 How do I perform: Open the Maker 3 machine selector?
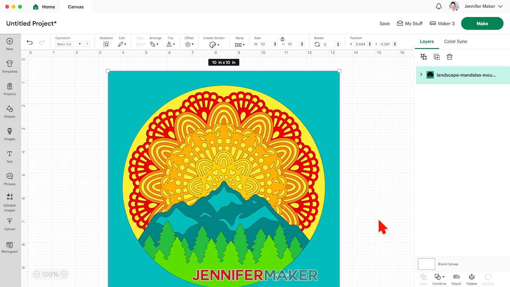(x=442, y=23)
